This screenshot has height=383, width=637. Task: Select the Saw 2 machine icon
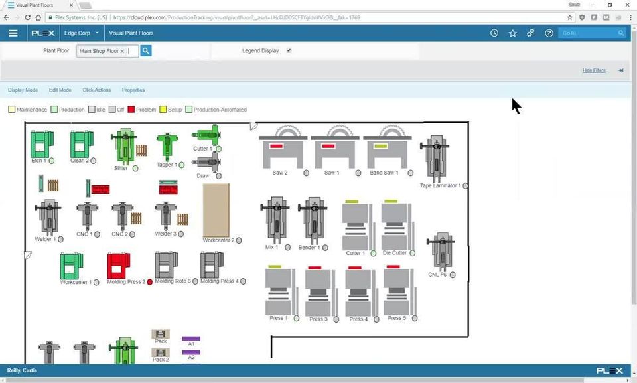pyautogui.click(x=283, y=147)
